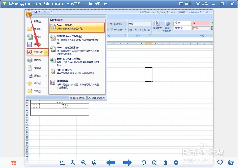
Task: Expand more tools with the blue up-chevron circle
Action: [176, 163]
